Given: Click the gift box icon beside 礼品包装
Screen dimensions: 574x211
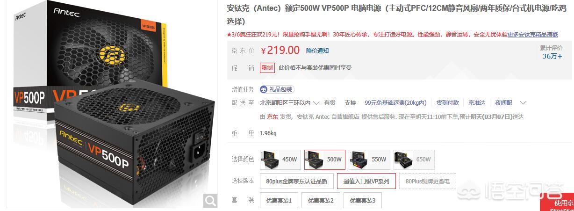Looking at the screenshot, I should pos(264,89).
